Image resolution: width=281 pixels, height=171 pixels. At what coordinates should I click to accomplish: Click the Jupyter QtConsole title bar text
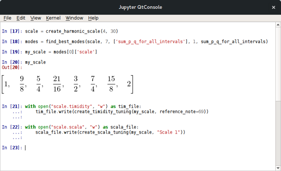click(140, 7)
